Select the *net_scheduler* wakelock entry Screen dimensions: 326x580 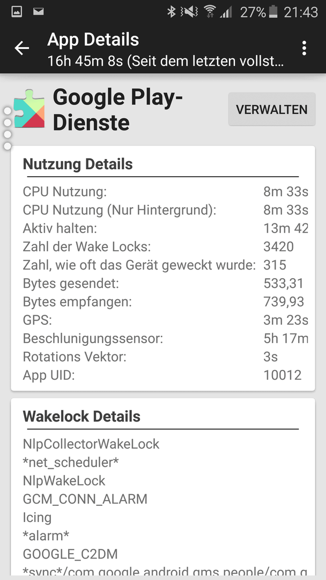pos(71,462)
